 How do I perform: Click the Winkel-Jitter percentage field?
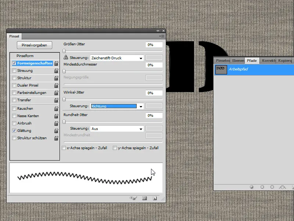point(154,93)
